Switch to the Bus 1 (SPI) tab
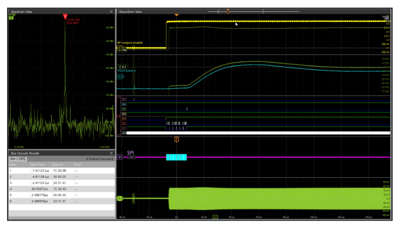 click(x=18, y=159)
